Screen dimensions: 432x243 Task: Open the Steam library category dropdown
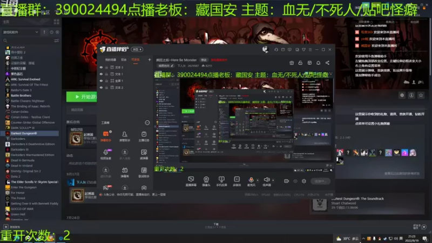pyautogui.click(x=21, y=32)
